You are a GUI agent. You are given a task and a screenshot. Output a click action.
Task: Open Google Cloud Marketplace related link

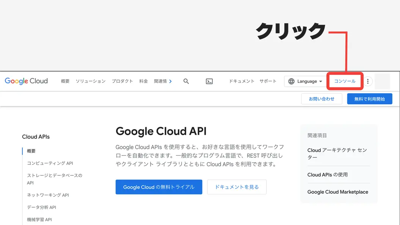click(x=338, y=192)
